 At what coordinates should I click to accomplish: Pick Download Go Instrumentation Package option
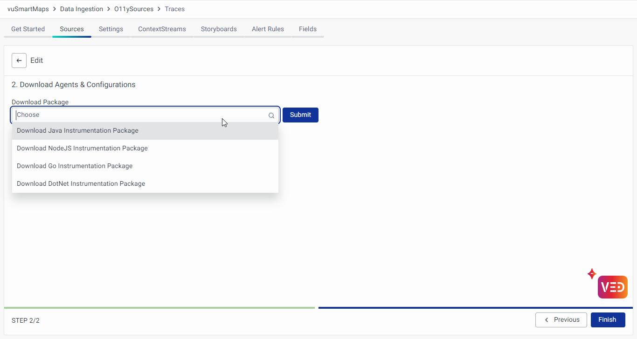pos(75,166)
